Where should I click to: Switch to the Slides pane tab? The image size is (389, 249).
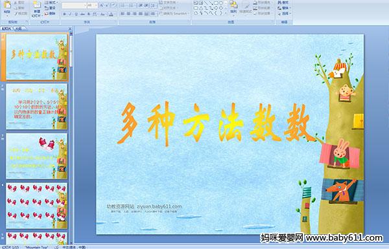(x=7, y=28)
